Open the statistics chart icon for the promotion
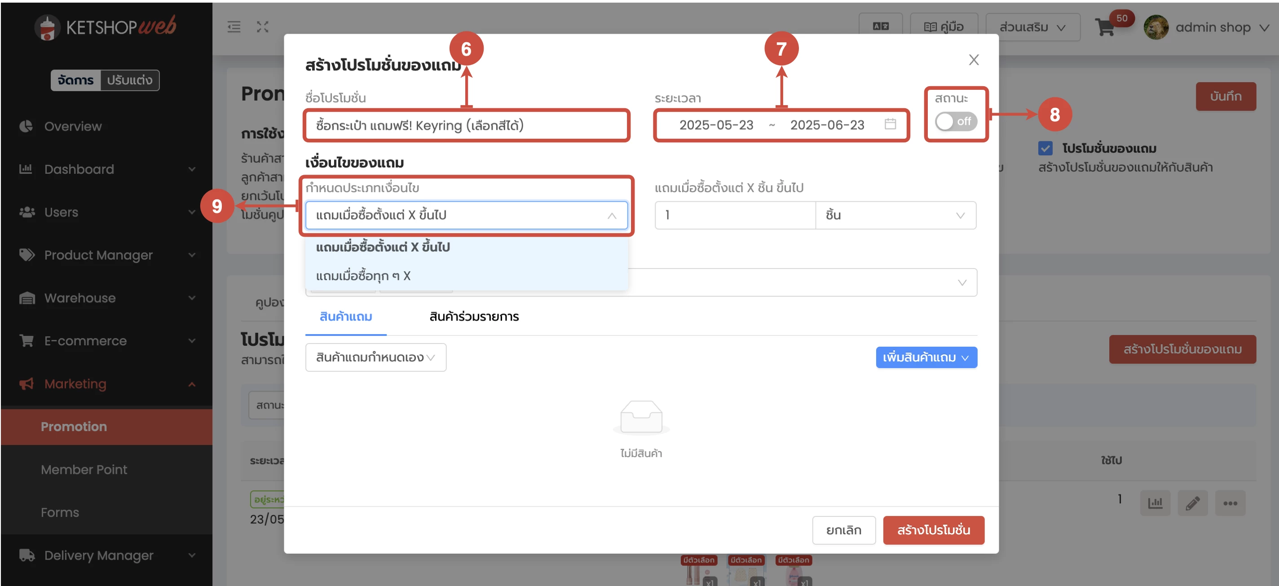The image size is (1279, 586). click(x=1156, y=502)
